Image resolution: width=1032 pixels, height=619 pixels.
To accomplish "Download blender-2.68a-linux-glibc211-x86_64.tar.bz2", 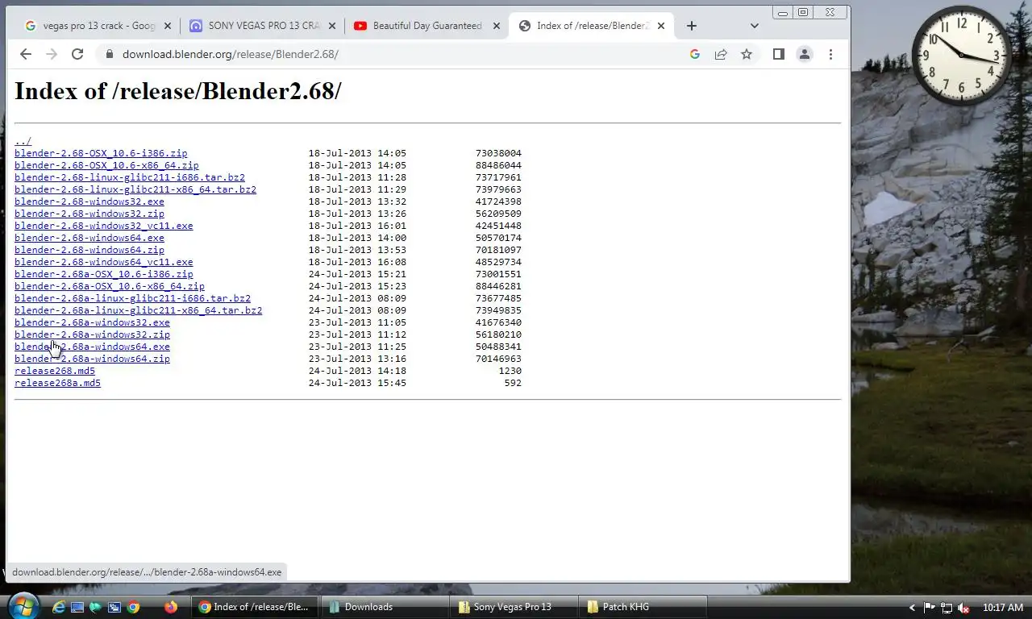I will tap(139, 310).
